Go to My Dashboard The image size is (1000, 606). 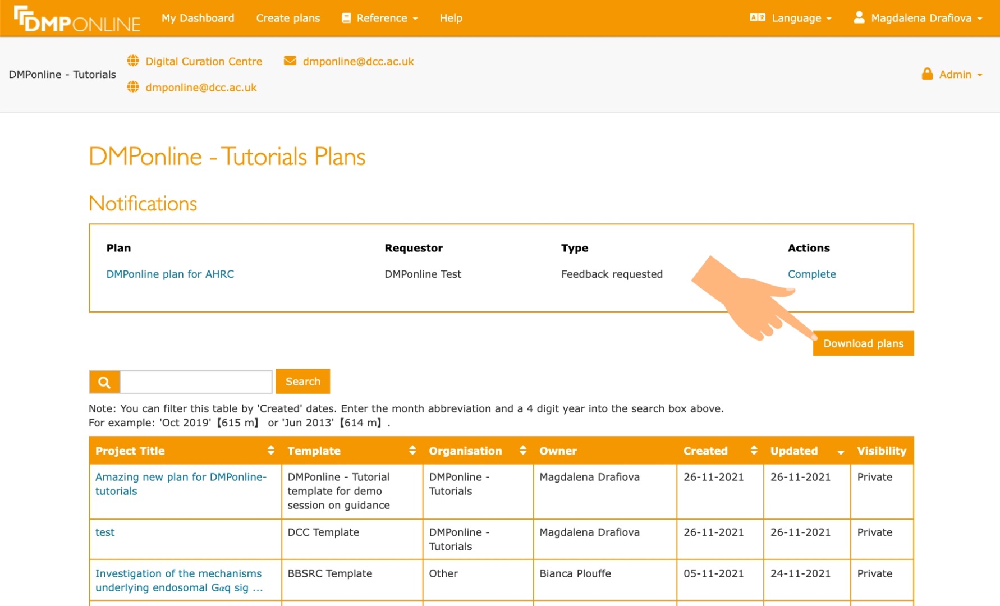tap(198, 18)
